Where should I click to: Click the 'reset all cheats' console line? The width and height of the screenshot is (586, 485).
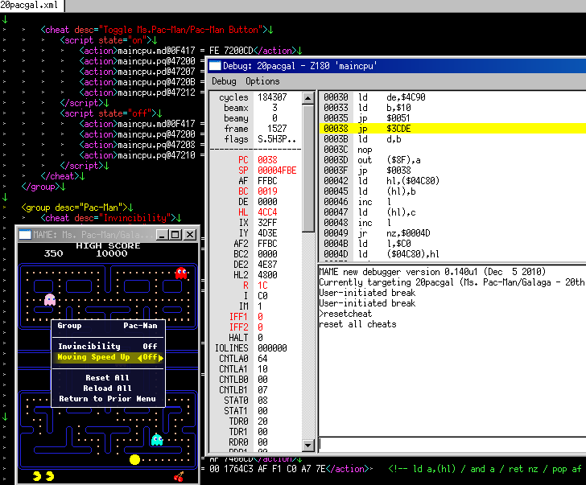(x=357, y=324)
